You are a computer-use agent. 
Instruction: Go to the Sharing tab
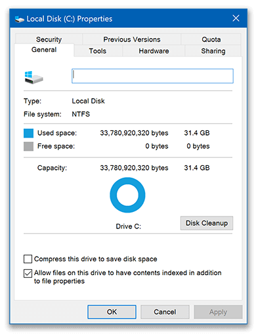coord(213,51)
